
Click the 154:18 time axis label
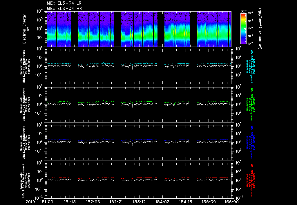click(185, 202)
